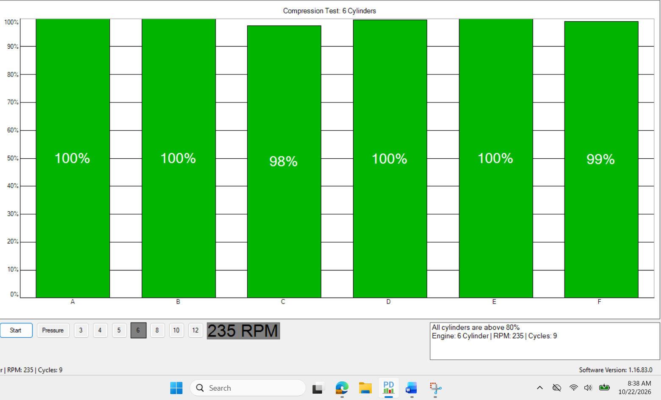This screenshot has width=661, height=400.
Task: Toggle the selected 6 cylinder option
Action: (138, 330)
